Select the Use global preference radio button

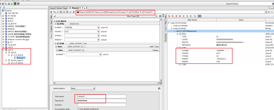[x=78, y=109]
